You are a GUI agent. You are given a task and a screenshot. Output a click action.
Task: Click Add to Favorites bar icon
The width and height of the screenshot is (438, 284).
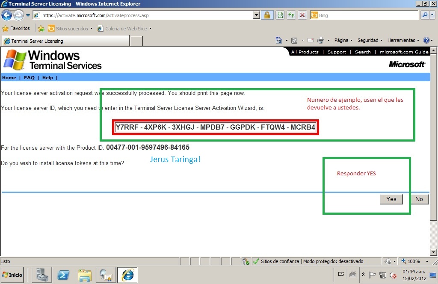pos(41,29)
